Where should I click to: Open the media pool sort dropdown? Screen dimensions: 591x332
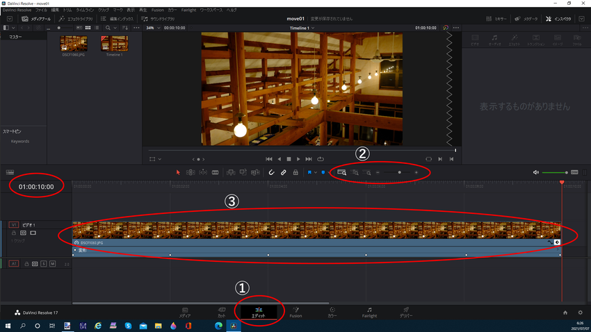125,28
